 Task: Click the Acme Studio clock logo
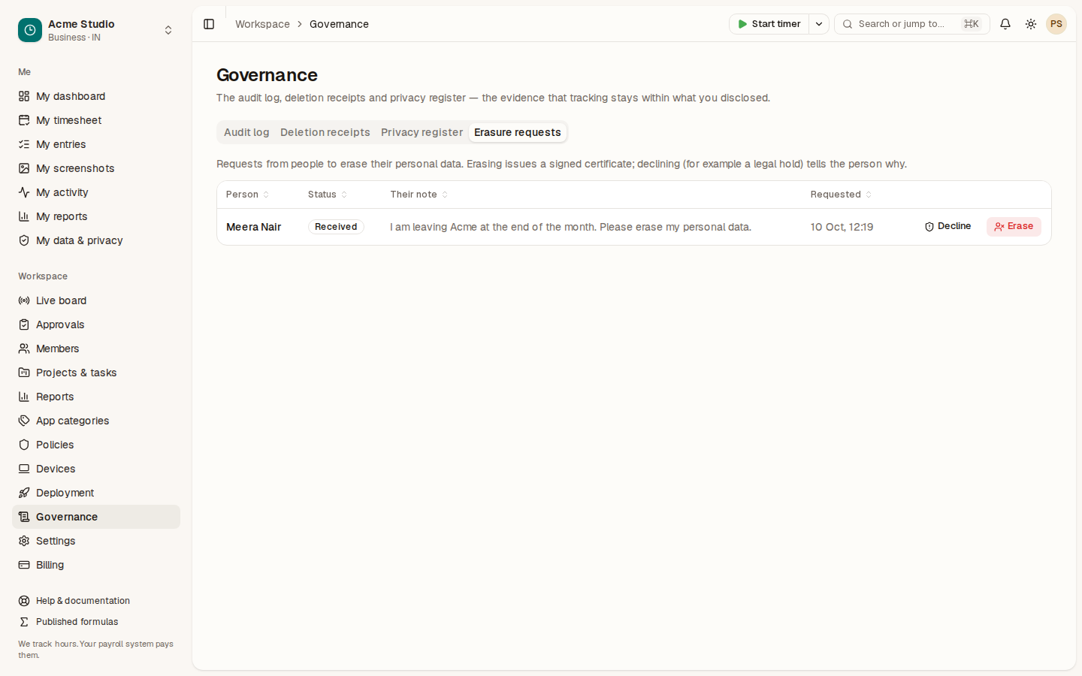point(30,30)
